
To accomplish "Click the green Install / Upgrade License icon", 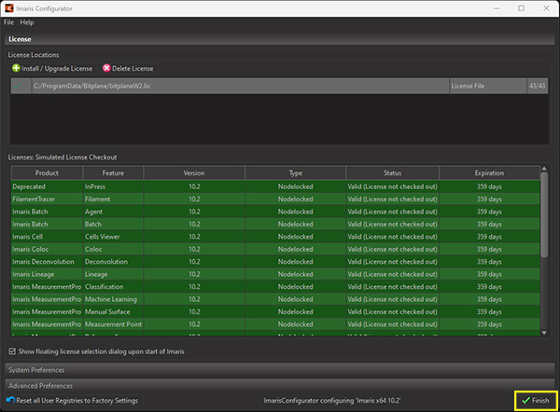I will point(16,68).
